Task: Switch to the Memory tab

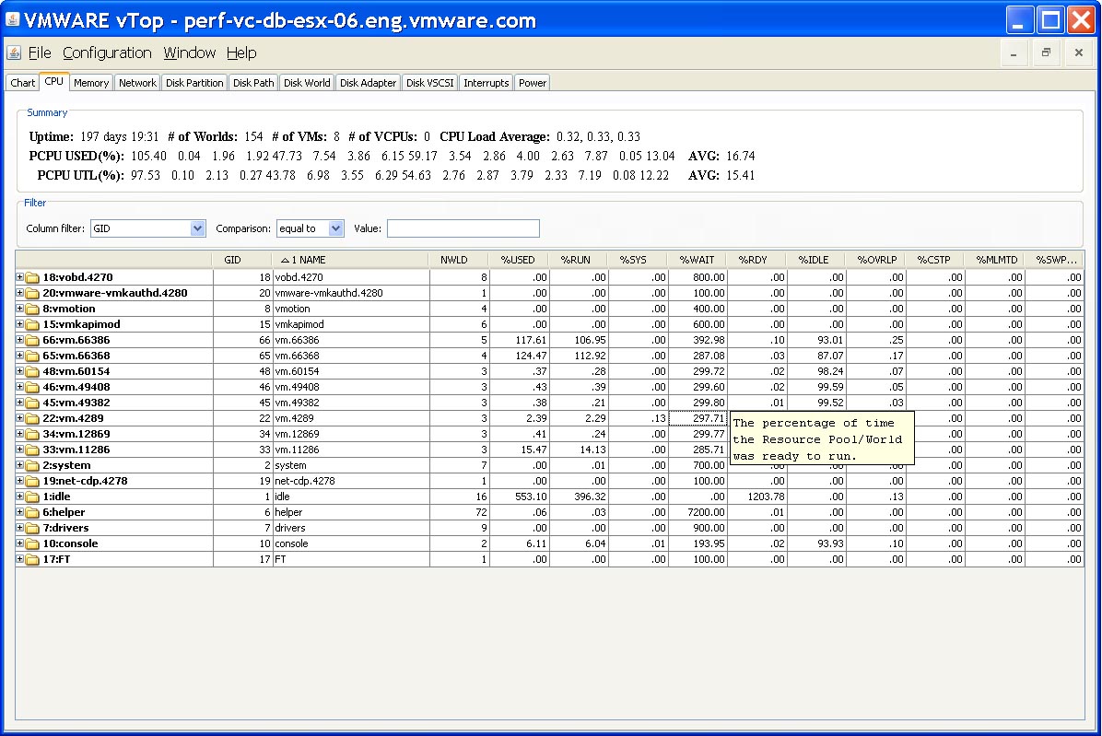Action: point(91,83)
